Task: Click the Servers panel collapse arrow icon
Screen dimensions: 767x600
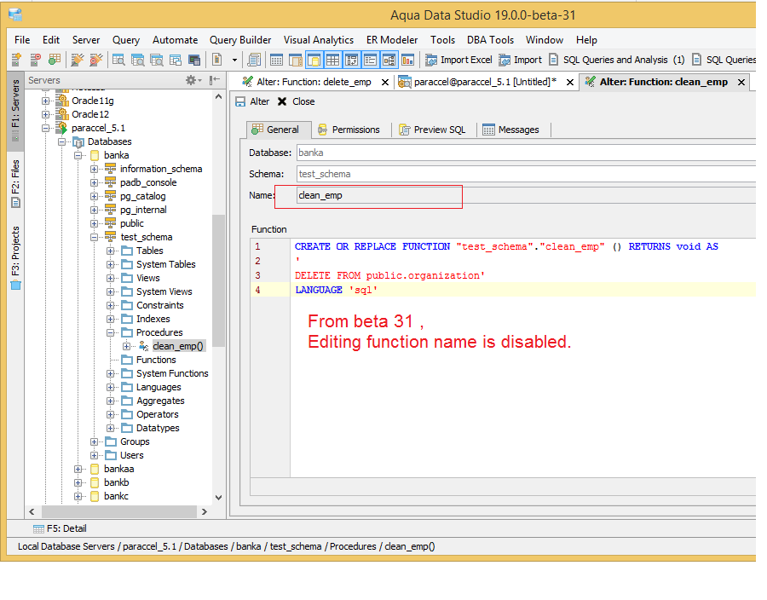Action: 214,80
